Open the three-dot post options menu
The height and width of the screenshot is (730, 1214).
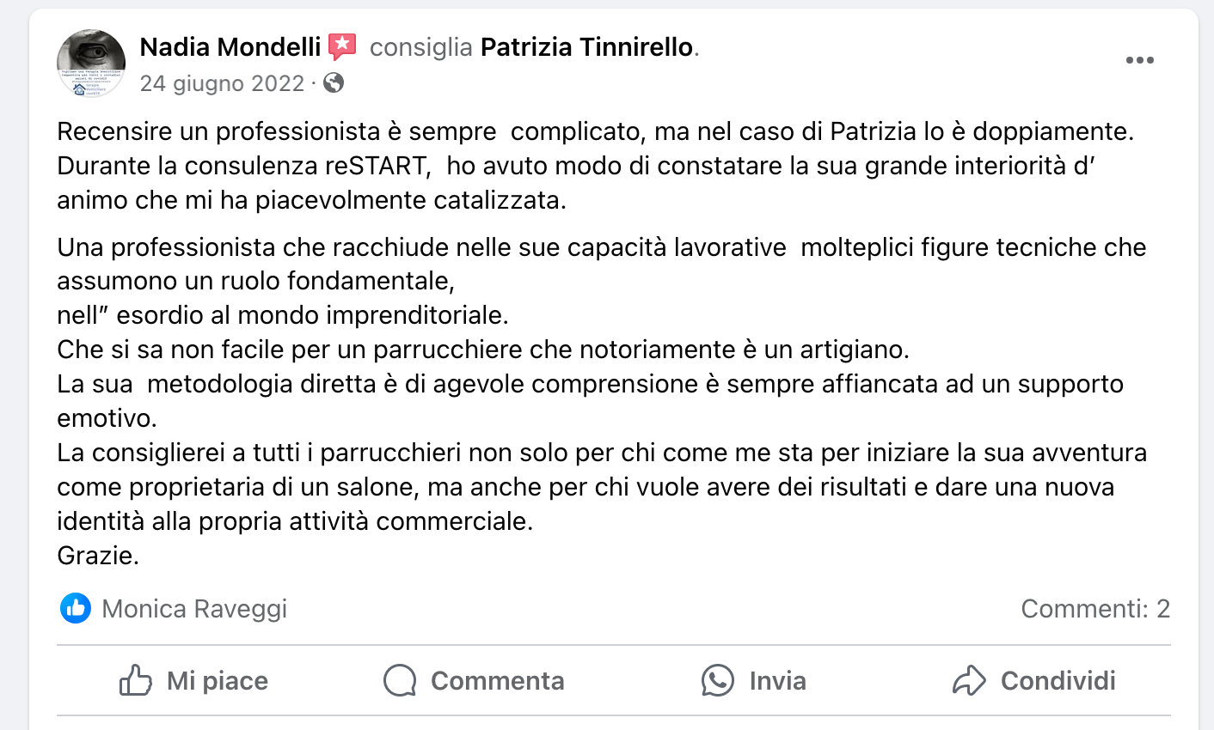1139,60
